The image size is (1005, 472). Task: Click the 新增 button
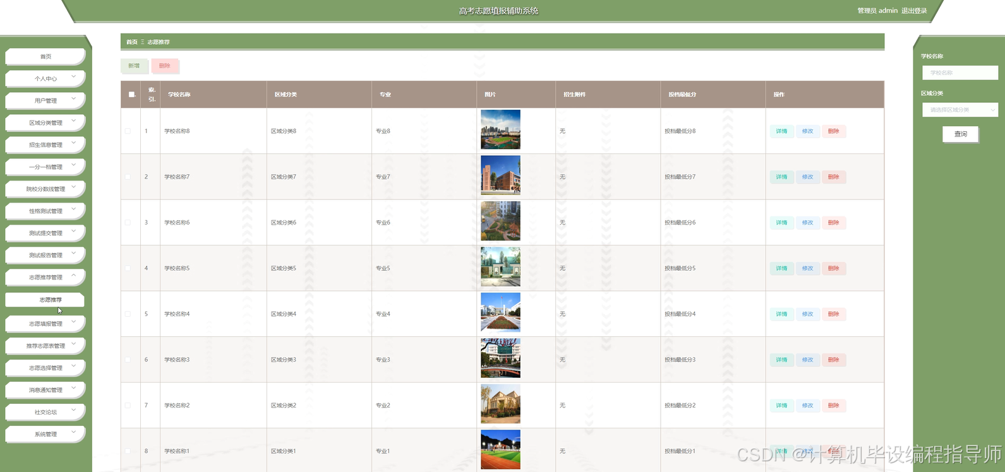tap(134, 66)
